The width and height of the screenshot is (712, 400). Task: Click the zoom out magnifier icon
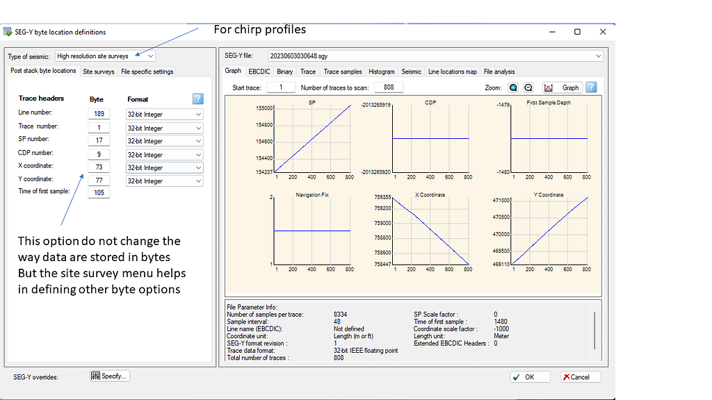(x=528, y=87)
